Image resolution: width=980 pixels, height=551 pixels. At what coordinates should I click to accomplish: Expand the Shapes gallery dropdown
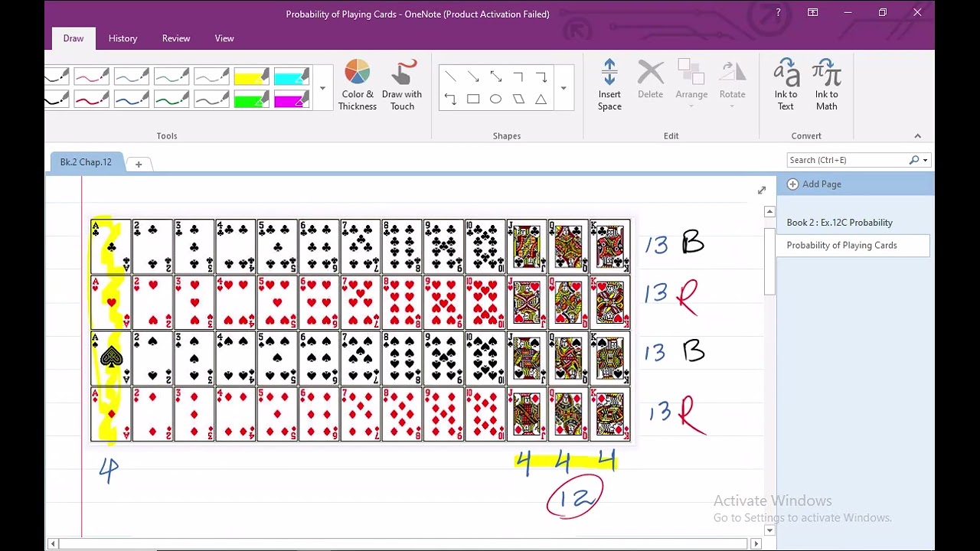[563, 88]
